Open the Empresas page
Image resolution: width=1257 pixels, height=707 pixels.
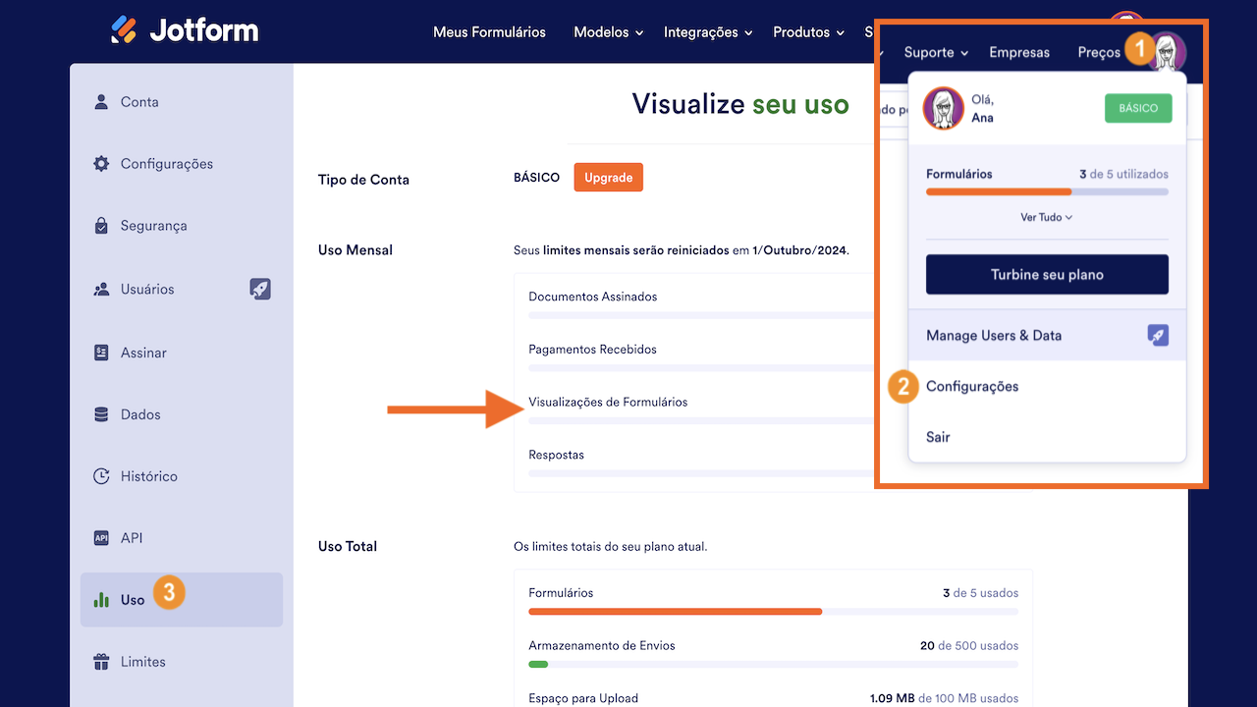tap(1019, 52)
